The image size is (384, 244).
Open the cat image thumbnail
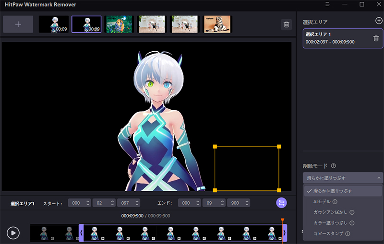pyautogui.click(x=217, y=24)
